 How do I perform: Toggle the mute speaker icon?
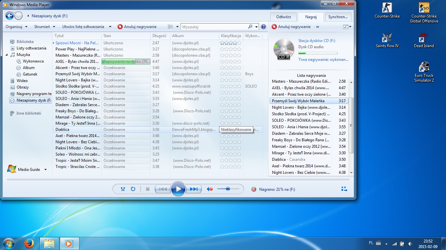(210, 189)
